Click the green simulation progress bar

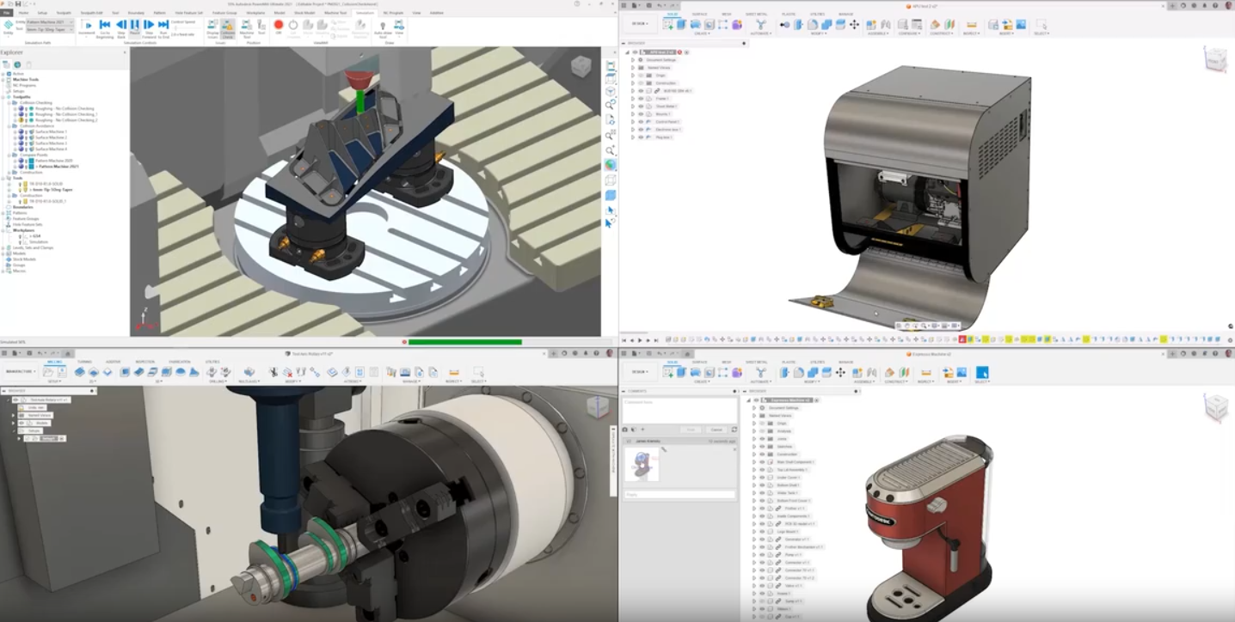pyautogui.click(x=464, y=342)
